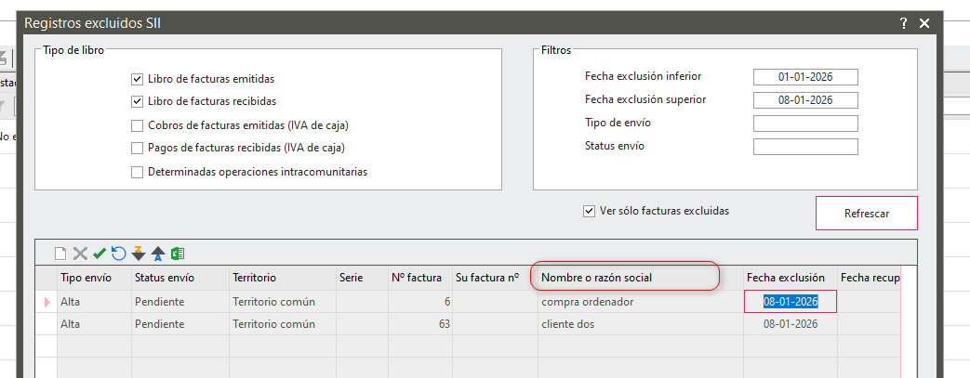
Task: Open help with the question mark icon
Action: 903,24
